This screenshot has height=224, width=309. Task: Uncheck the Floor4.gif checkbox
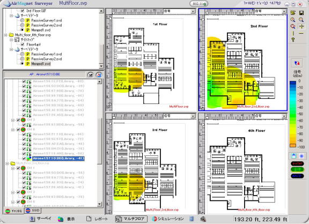coord(23,44)
